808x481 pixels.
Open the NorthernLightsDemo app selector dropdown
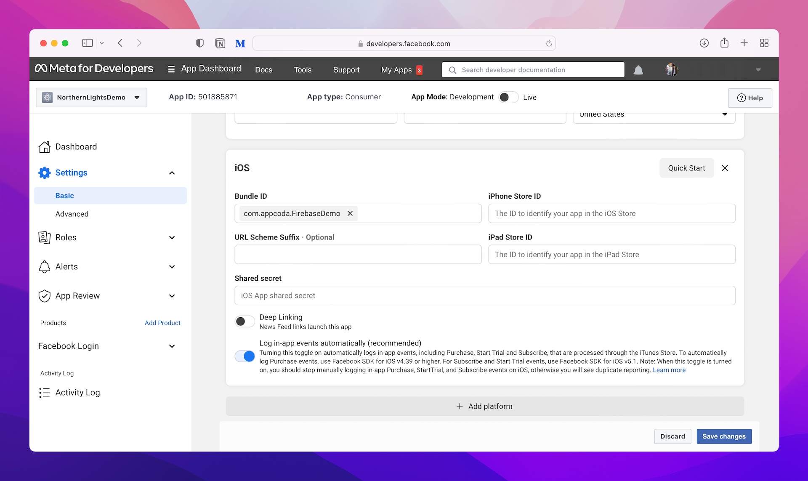coord(91,97)
